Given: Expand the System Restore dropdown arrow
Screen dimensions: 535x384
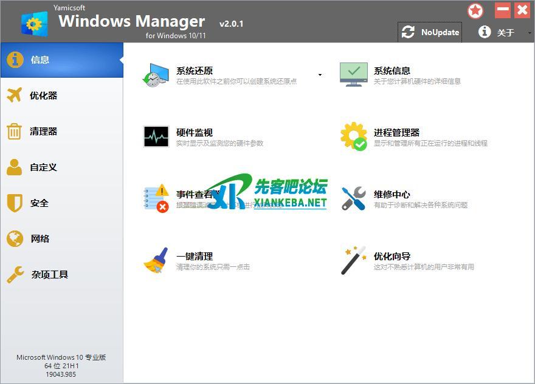Looking at the screenshot, I should pyautogui.click(x=320, y=75).
